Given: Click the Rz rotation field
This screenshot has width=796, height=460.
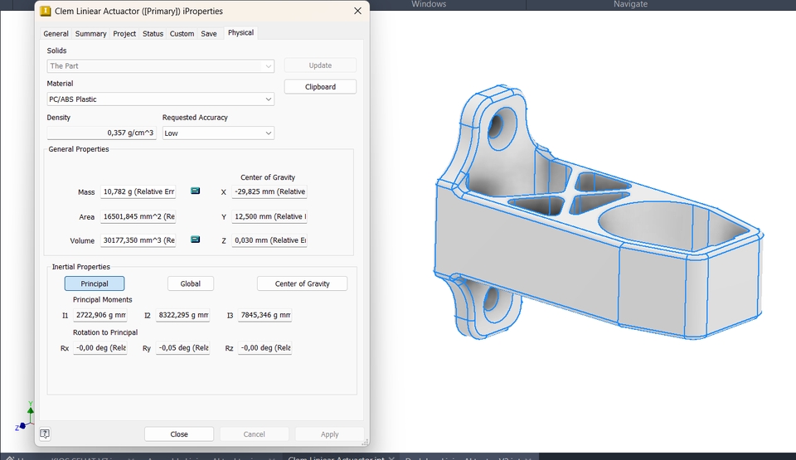Looking at the screenshot, I should point(265,348).
